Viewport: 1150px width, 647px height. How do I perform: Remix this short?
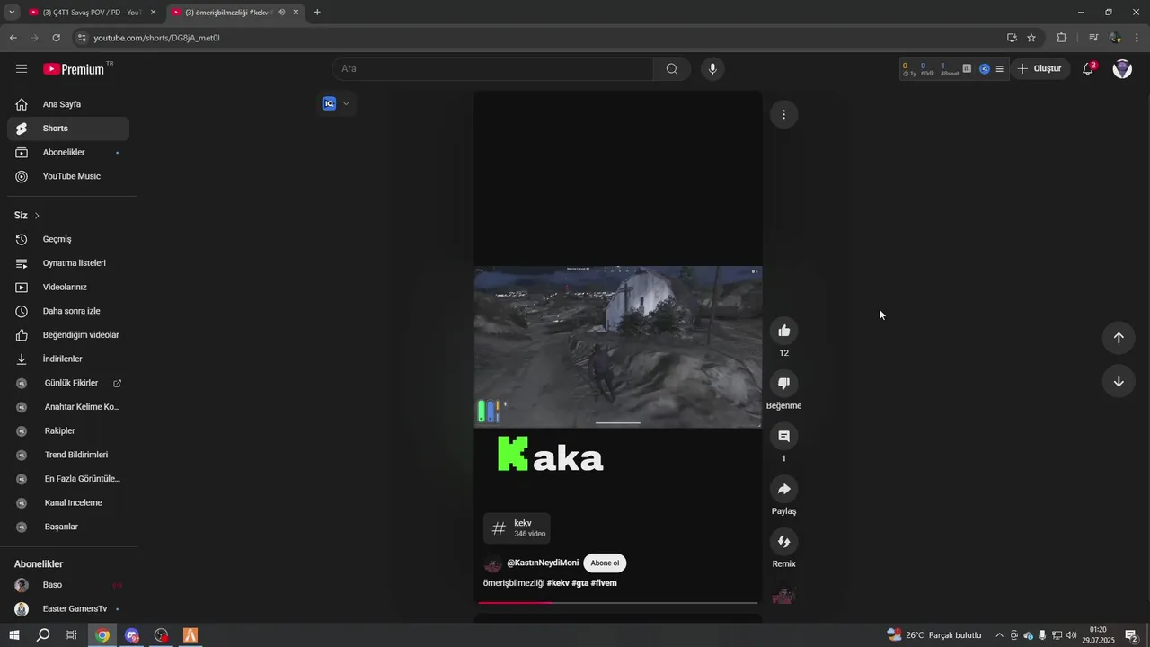point(783,542)
